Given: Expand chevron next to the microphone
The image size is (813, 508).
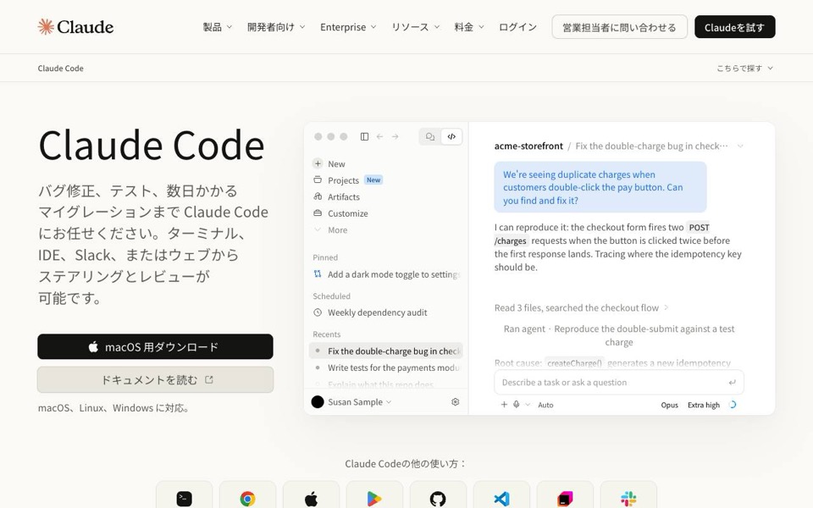Looking at the screenshot, I should pos(528,405).
